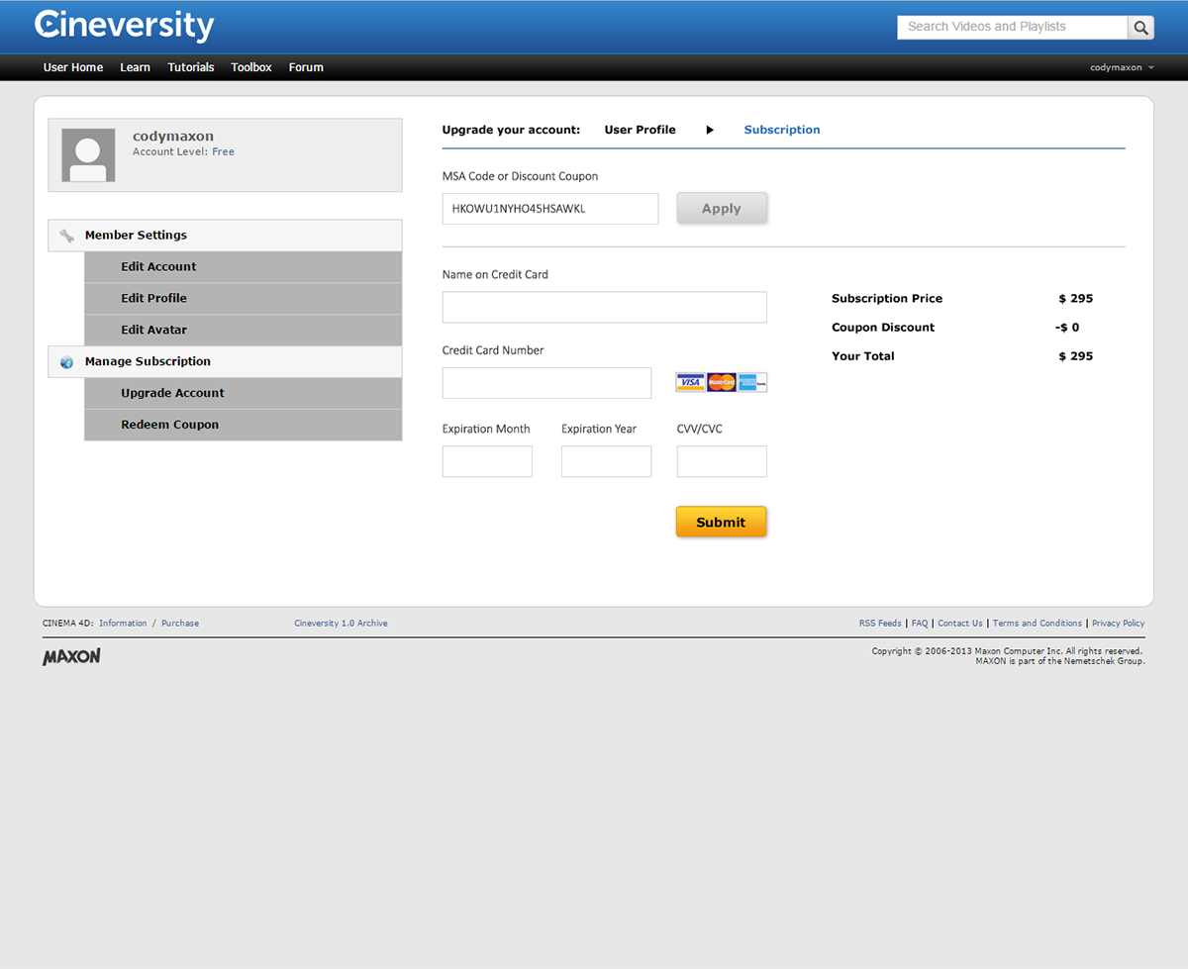Visit the Forum menu item
1188x969 pixels.
click(306, 67)
